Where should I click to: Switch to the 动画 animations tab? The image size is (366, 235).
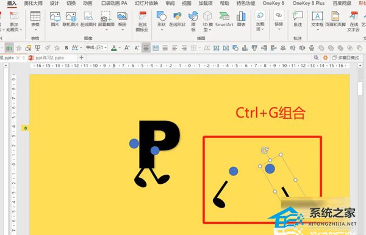pyautogui.click(x=88, y=3)
